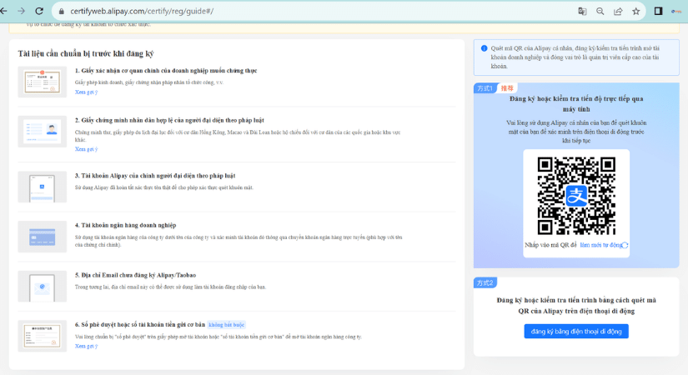The width and height of the screenshot is (688, 375).
Task: Click the padlock site info icon
Action: 62,12
